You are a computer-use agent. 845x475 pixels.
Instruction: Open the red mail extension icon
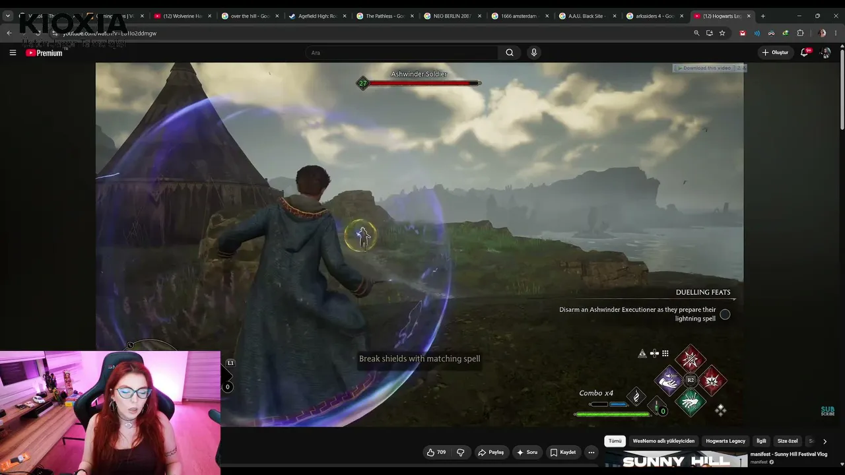pos(743,33)
